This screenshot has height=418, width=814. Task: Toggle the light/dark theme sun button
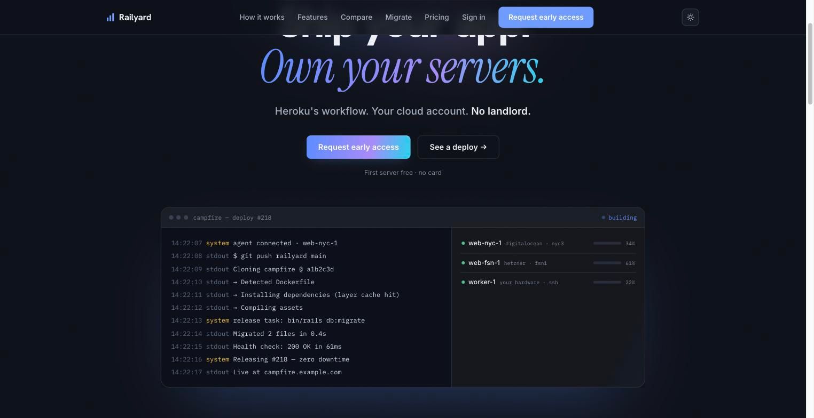[x=690, y=17]
